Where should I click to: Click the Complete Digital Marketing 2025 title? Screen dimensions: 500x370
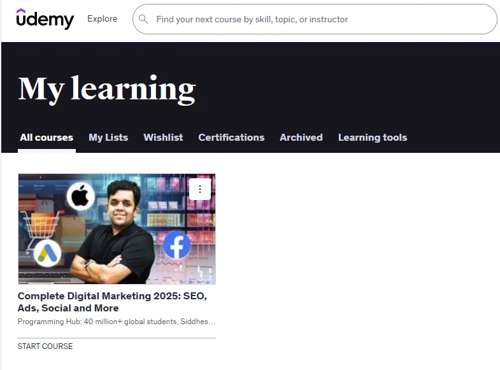(112, 302)
